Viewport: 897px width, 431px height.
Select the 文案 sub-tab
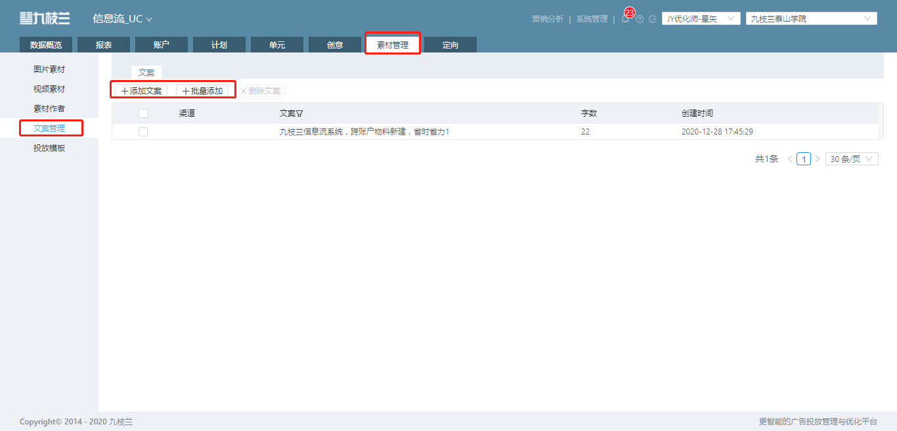[146, 72]
